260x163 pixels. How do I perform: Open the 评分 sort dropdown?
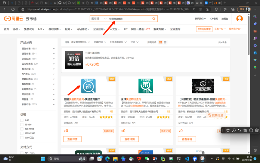(135, 42)
